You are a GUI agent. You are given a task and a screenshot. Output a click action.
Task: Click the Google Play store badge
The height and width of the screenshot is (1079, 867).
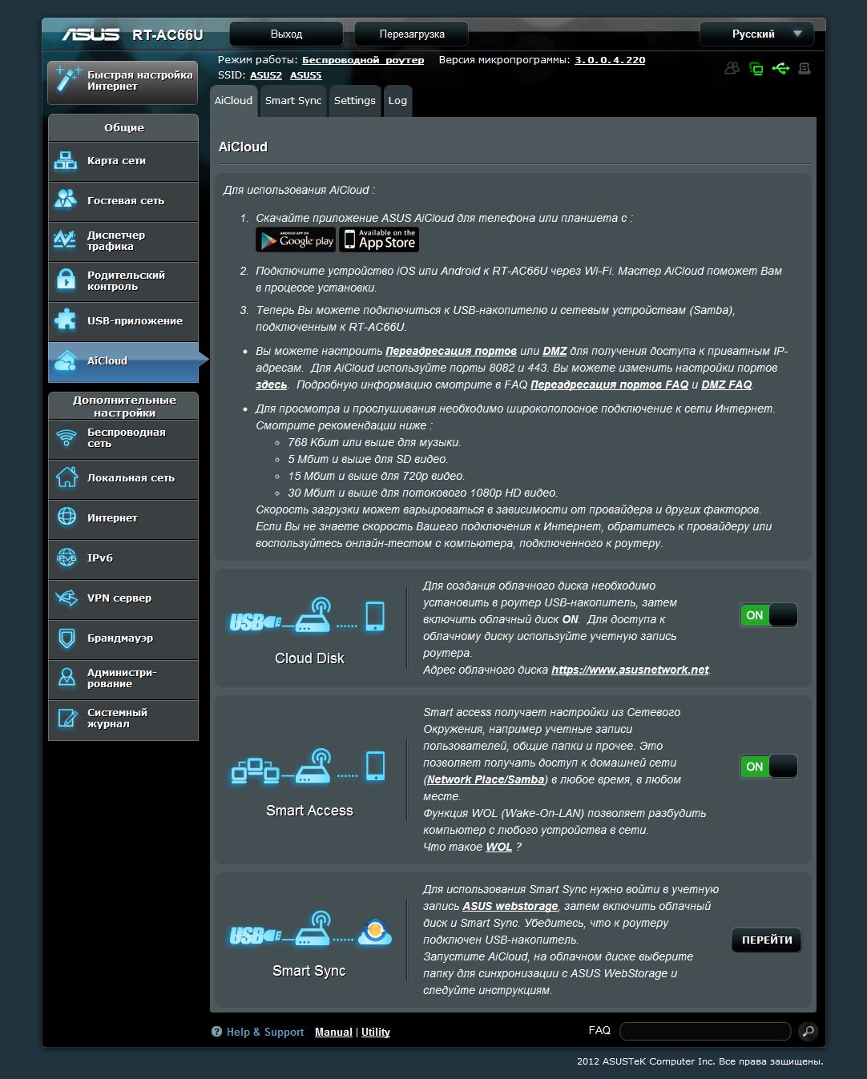coord(296,240)
